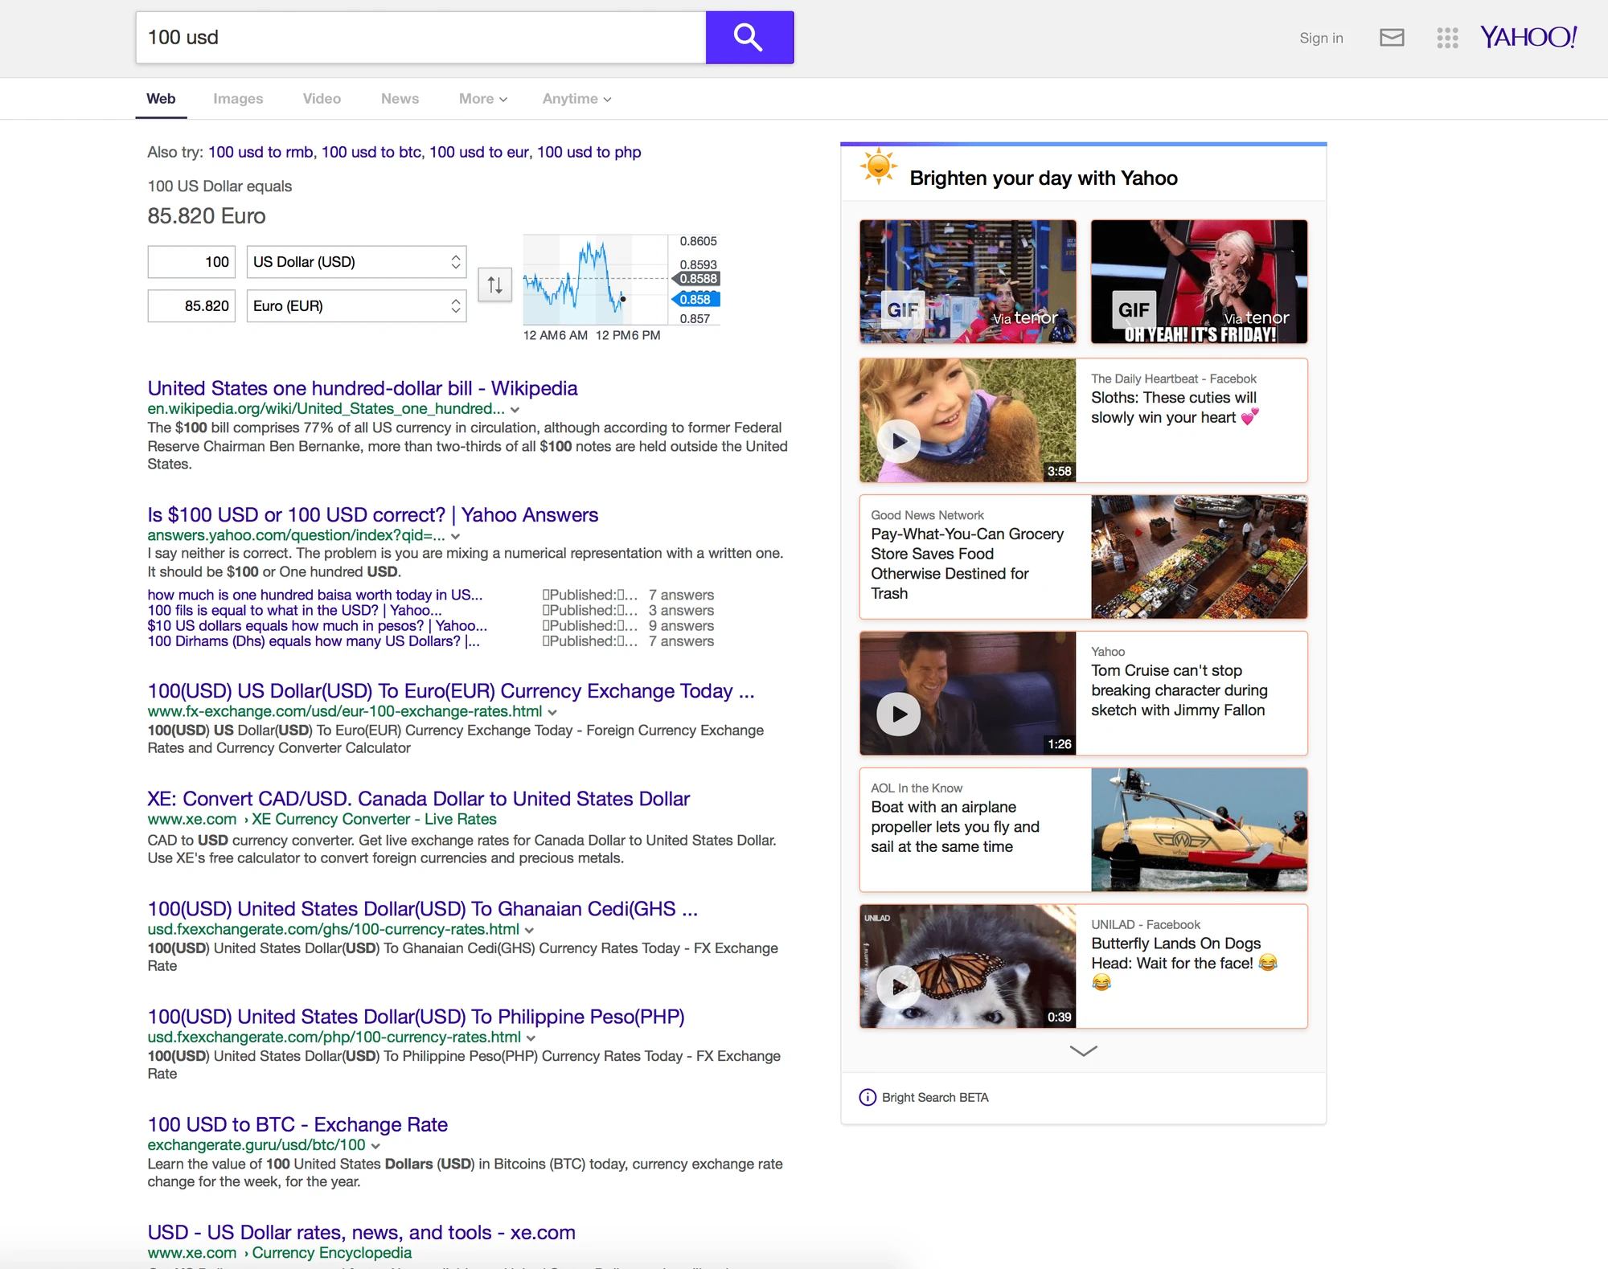
Task: Expand options arrow beside answers.yahoo.com URL
Action: 455,536
